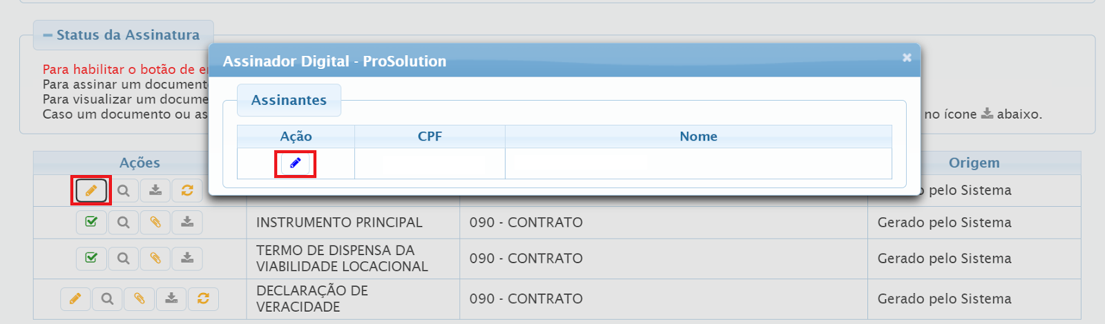The height and width of the screenshot is (324, 1105).
Task: Sign DECLARAÇÃO DE VERACIDADE with the pencil icon
Action: coord(75,298)
